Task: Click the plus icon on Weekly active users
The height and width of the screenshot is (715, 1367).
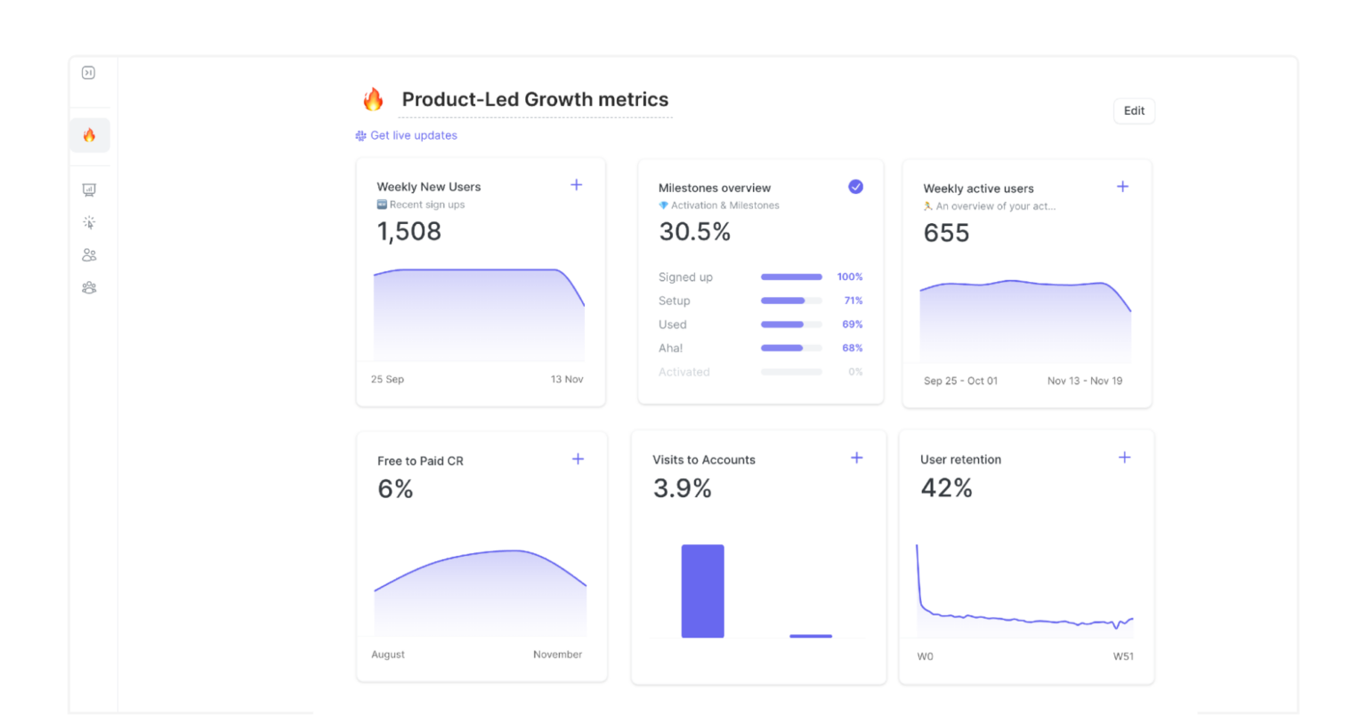Action: (x=1122, y=187)
